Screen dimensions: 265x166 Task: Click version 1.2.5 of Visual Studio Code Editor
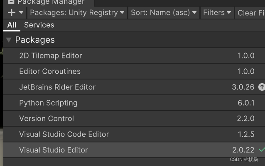coord(246,135)
